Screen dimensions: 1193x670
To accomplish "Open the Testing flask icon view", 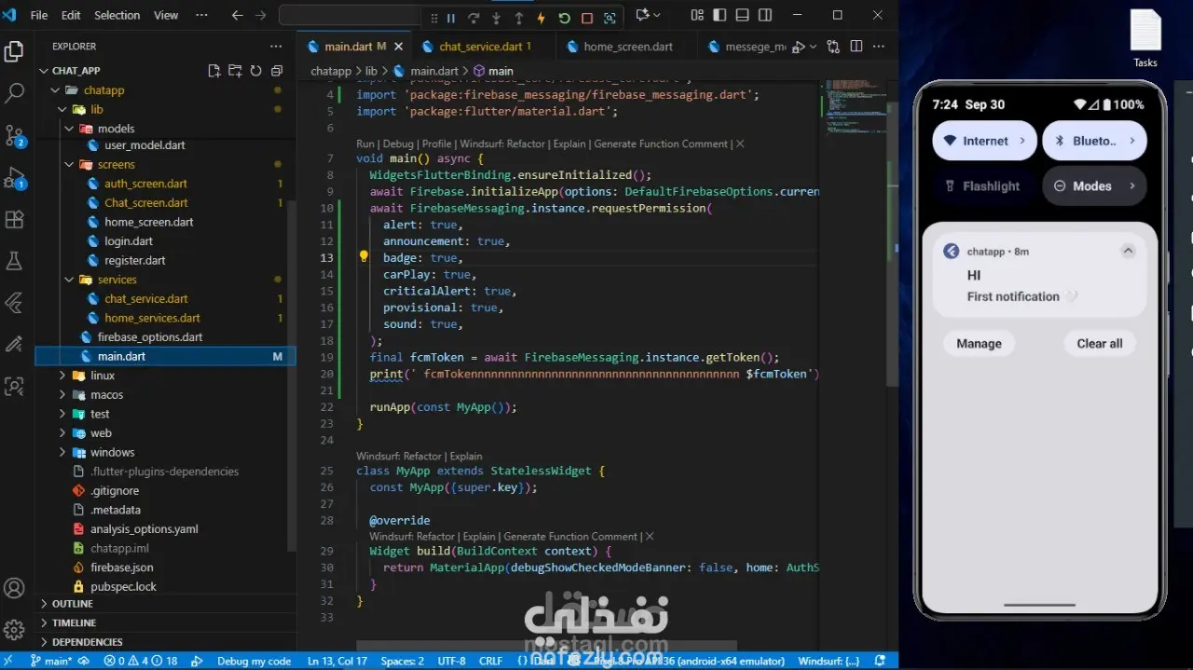I will coord(14,261).
